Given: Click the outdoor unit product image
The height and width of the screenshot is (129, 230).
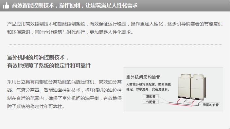Looking at the screenshot, I should pos(192,87).
